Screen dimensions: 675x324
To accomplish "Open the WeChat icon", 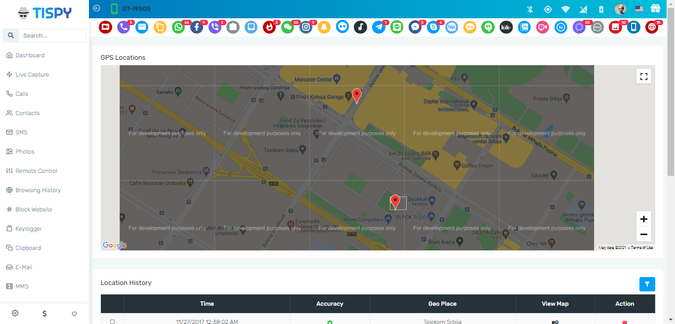I will [288, 27].
